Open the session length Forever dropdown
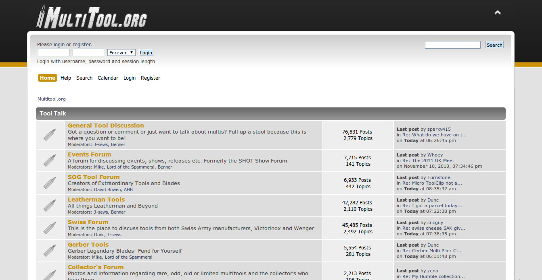 pos(121,53)
